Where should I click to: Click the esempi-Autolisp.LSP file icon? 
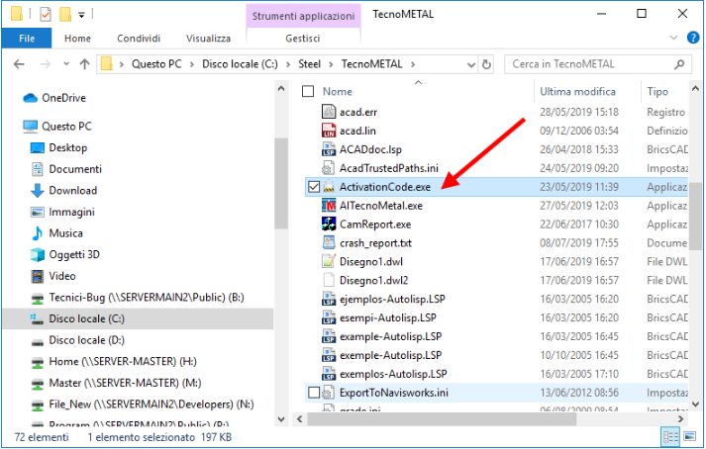329,317
